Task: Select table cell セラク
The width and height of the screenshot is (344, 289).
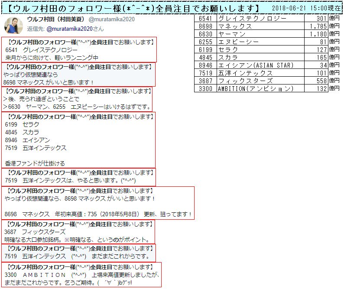Action: 260,49
